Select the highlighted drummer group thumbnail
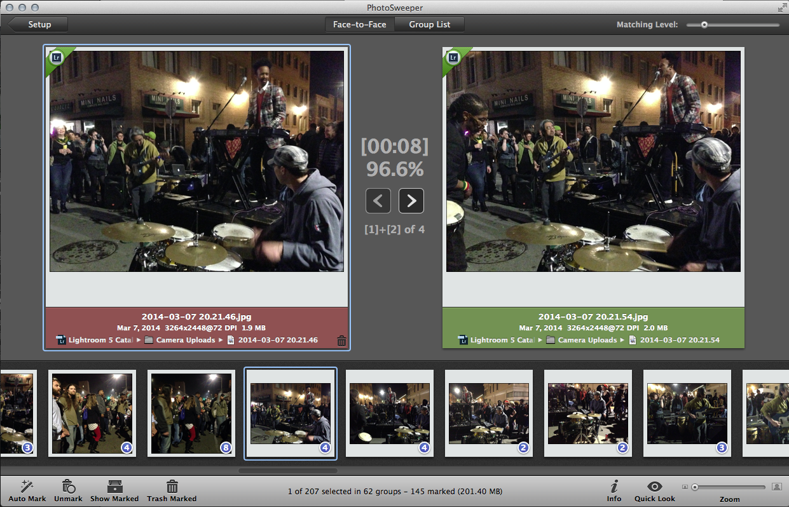Image resolution: width=789 pixels, height=507 pixels. click(x=291, y=413)
